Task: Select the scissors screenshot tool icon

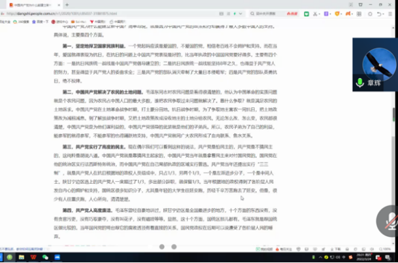Action: click(315, 14)
